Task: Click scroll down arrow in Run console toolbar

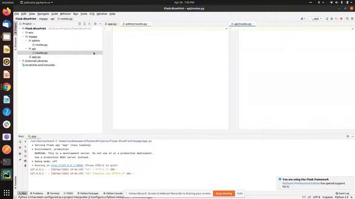Action: pos(26,146)
